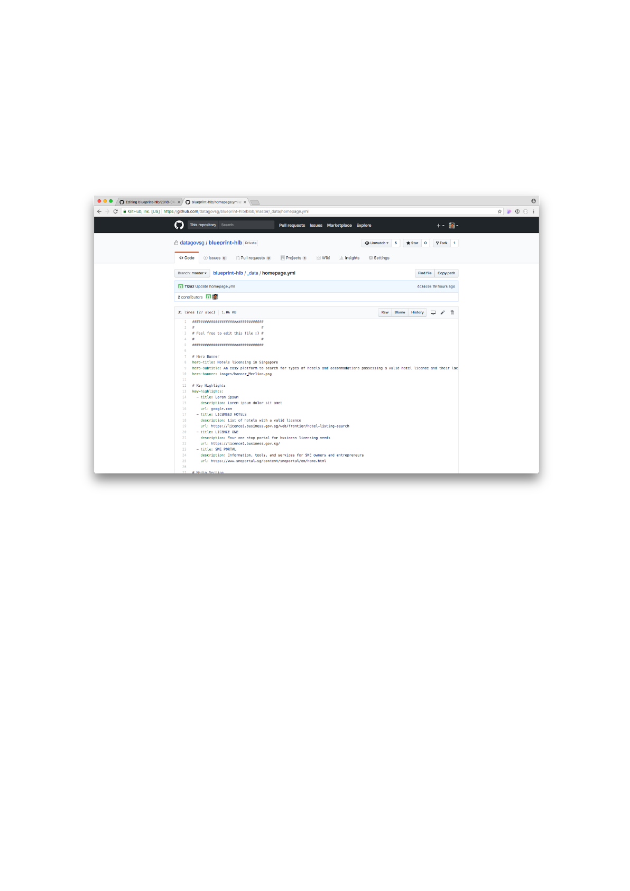630x891 pixels.
Task: Focus the repository Search field
Action: coord(246,225)
